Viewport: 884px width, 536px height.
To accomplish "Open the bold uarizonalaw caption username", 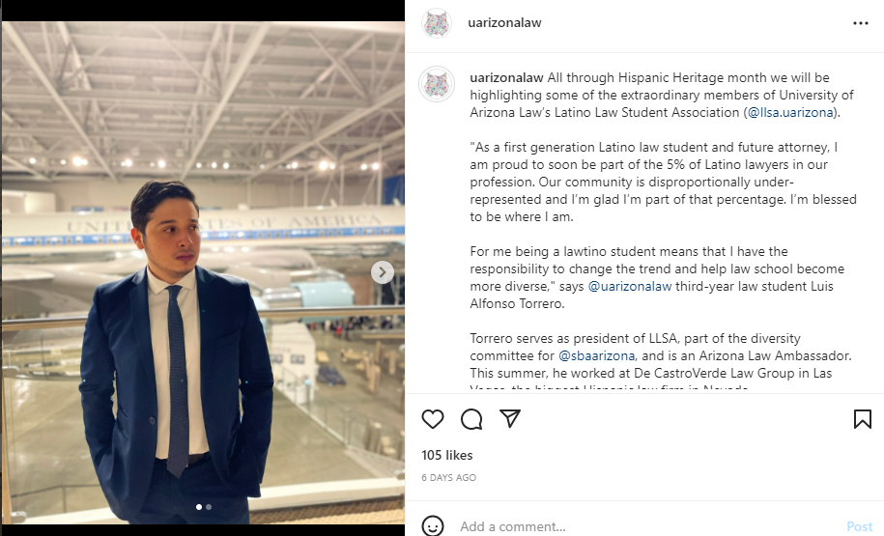I will [x=506, y=77].
